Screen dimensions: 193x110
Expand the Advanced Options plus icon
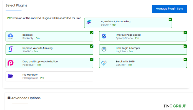[9, 98]
